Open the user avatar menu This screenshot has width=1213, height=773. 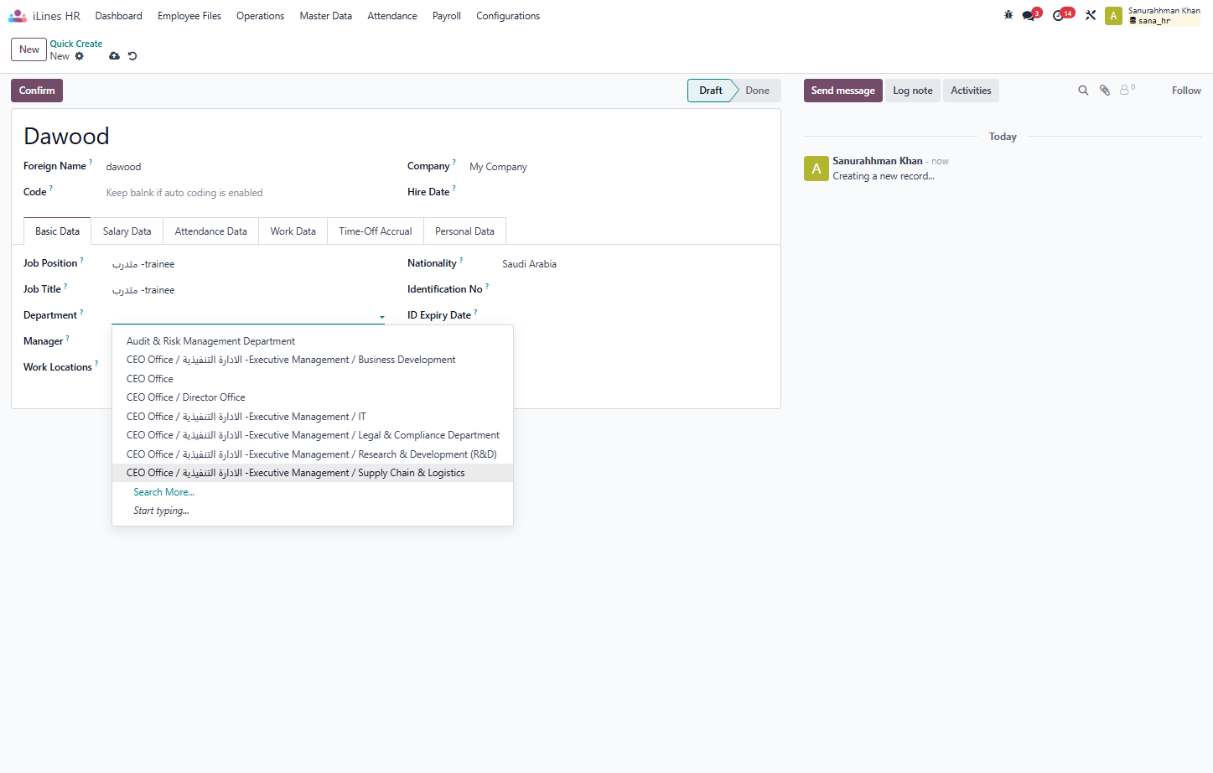(1113, 16)
